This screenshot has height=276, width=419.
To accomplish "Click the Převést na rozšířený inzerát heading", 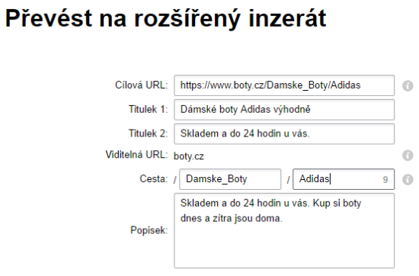I will [x=165, y=19].
